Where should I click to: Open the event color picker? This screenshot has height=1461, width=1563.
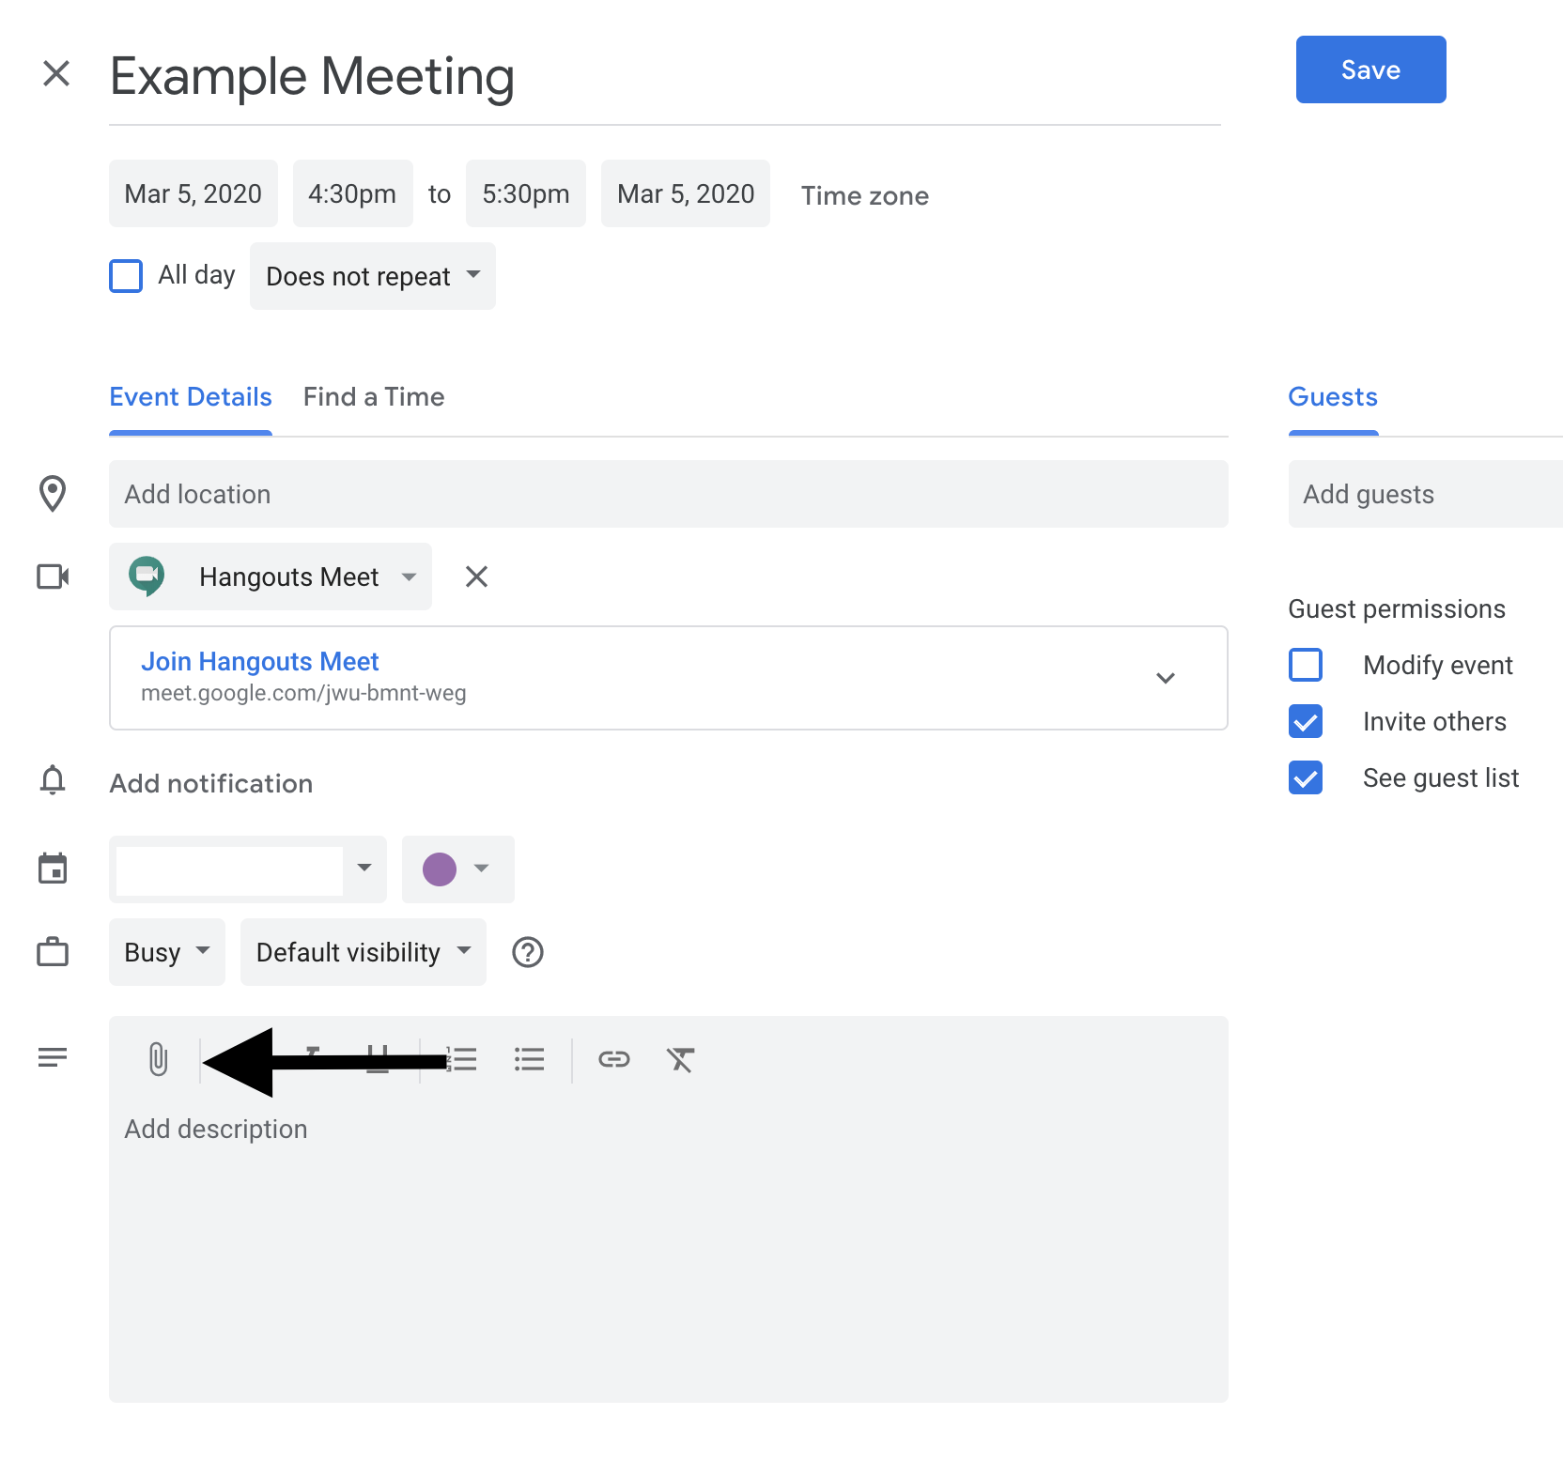(457, 869)
